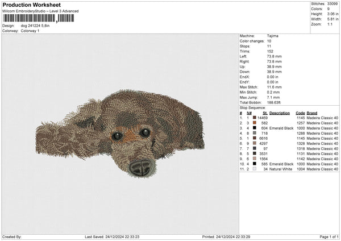Viewport: 341px width, 241px height.
Task: Select the orange swatch, code 1257
Action: click(255, 123)
